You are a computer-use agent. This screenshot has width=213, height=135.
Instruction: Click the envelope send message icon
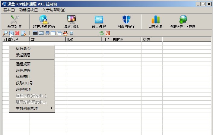[41, 33]
